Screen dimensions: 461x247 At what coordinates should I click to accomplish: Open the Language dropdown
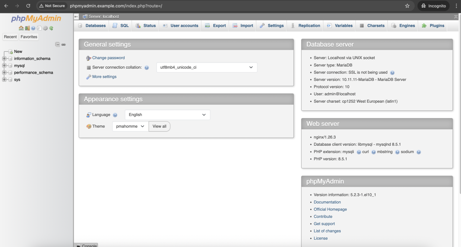tap(167, 115)
